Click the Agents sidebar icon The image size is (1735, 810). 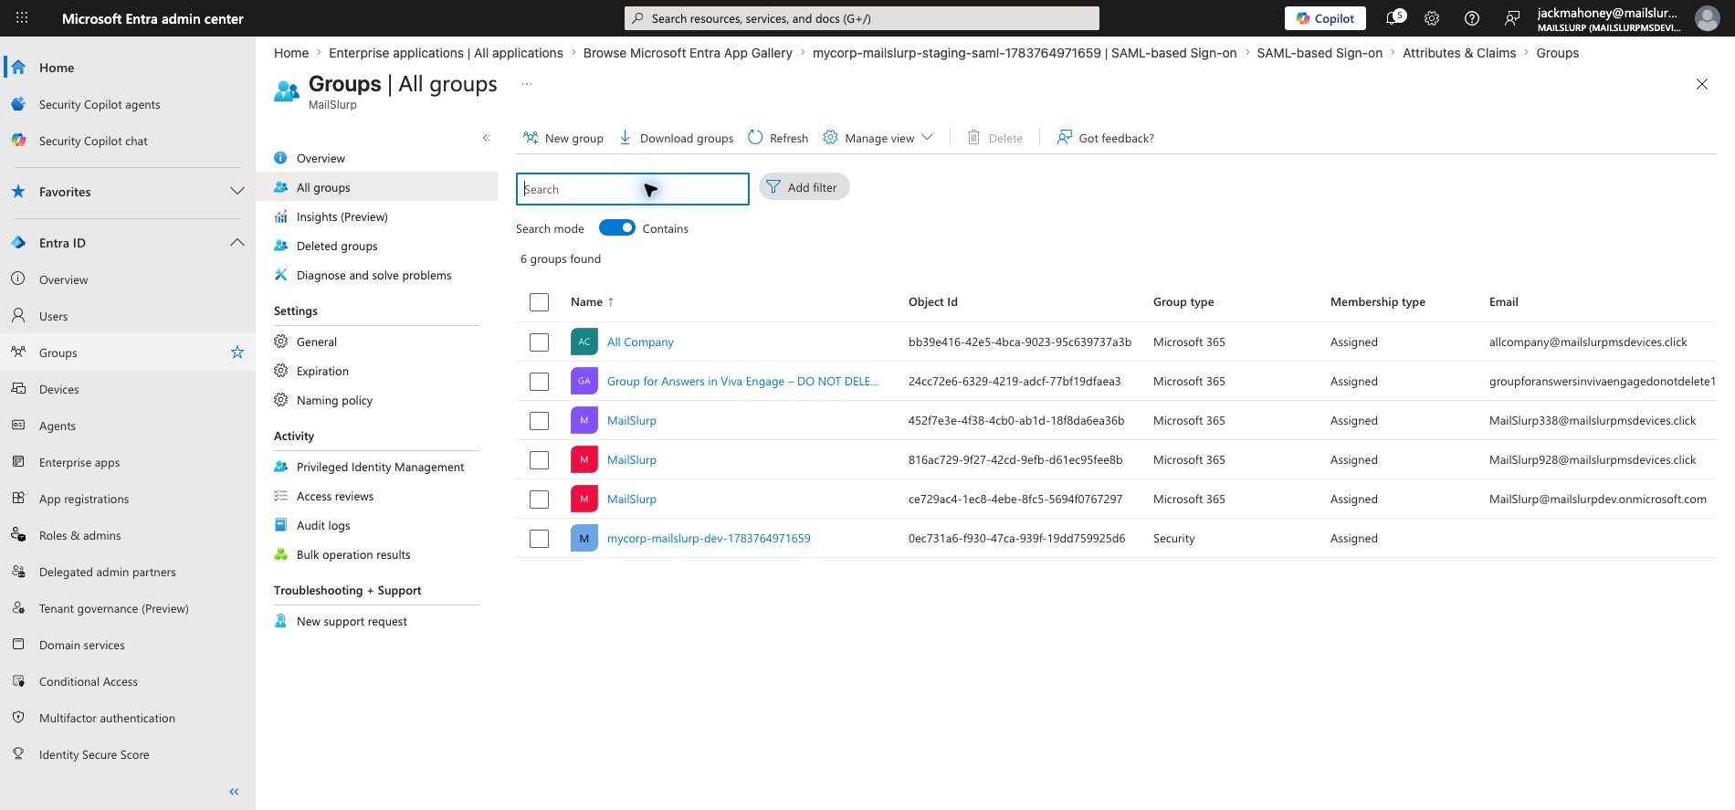pyautogui.click(x=18, y=425)
